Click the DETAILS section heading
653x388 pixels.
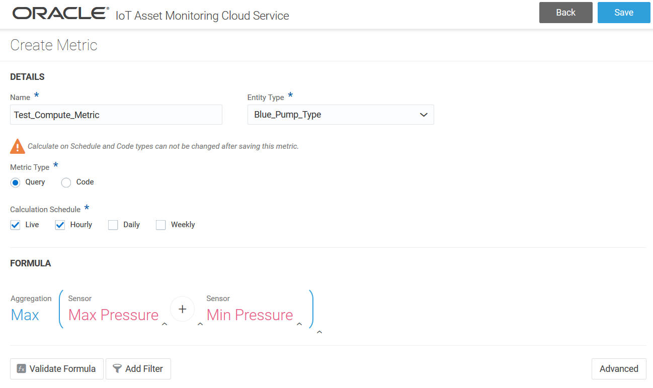click(28, 77)
